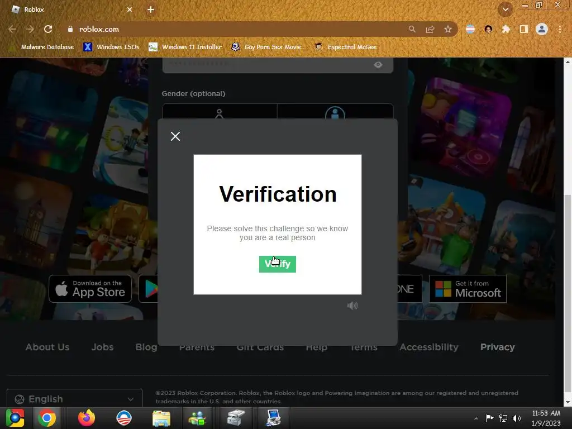572x429 pixels.
Task: Open the address bar search zoom icon
Action: (x=412, y=29)
